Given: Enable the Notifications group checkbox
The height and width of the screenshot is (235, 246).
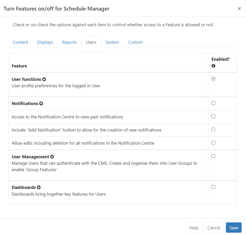Looking at the screenshot, I should [213, 103].
